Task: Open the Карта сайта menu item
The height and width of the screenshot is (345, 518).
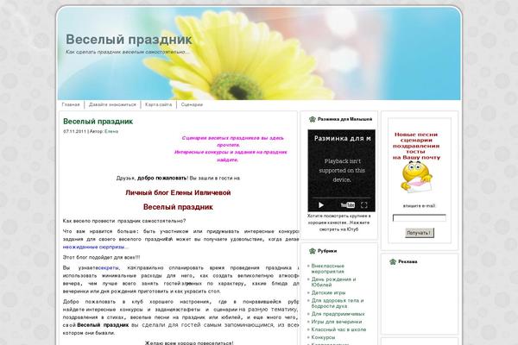Action: click(x=158, y=104)
